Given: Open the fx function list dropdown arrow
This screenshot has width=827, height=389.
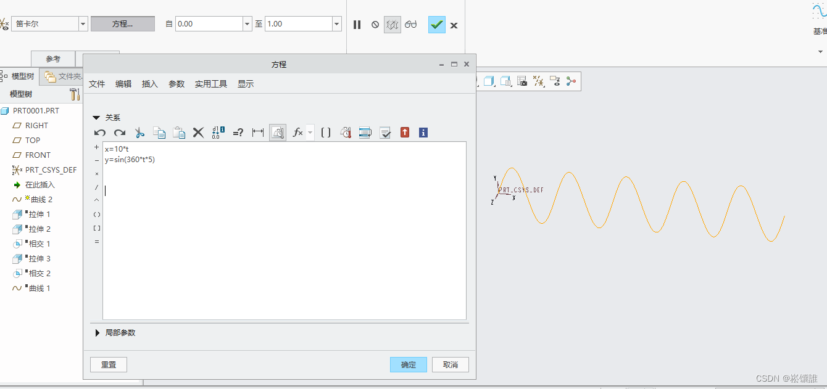Looking at the screenshot, I should pos(310,133).
